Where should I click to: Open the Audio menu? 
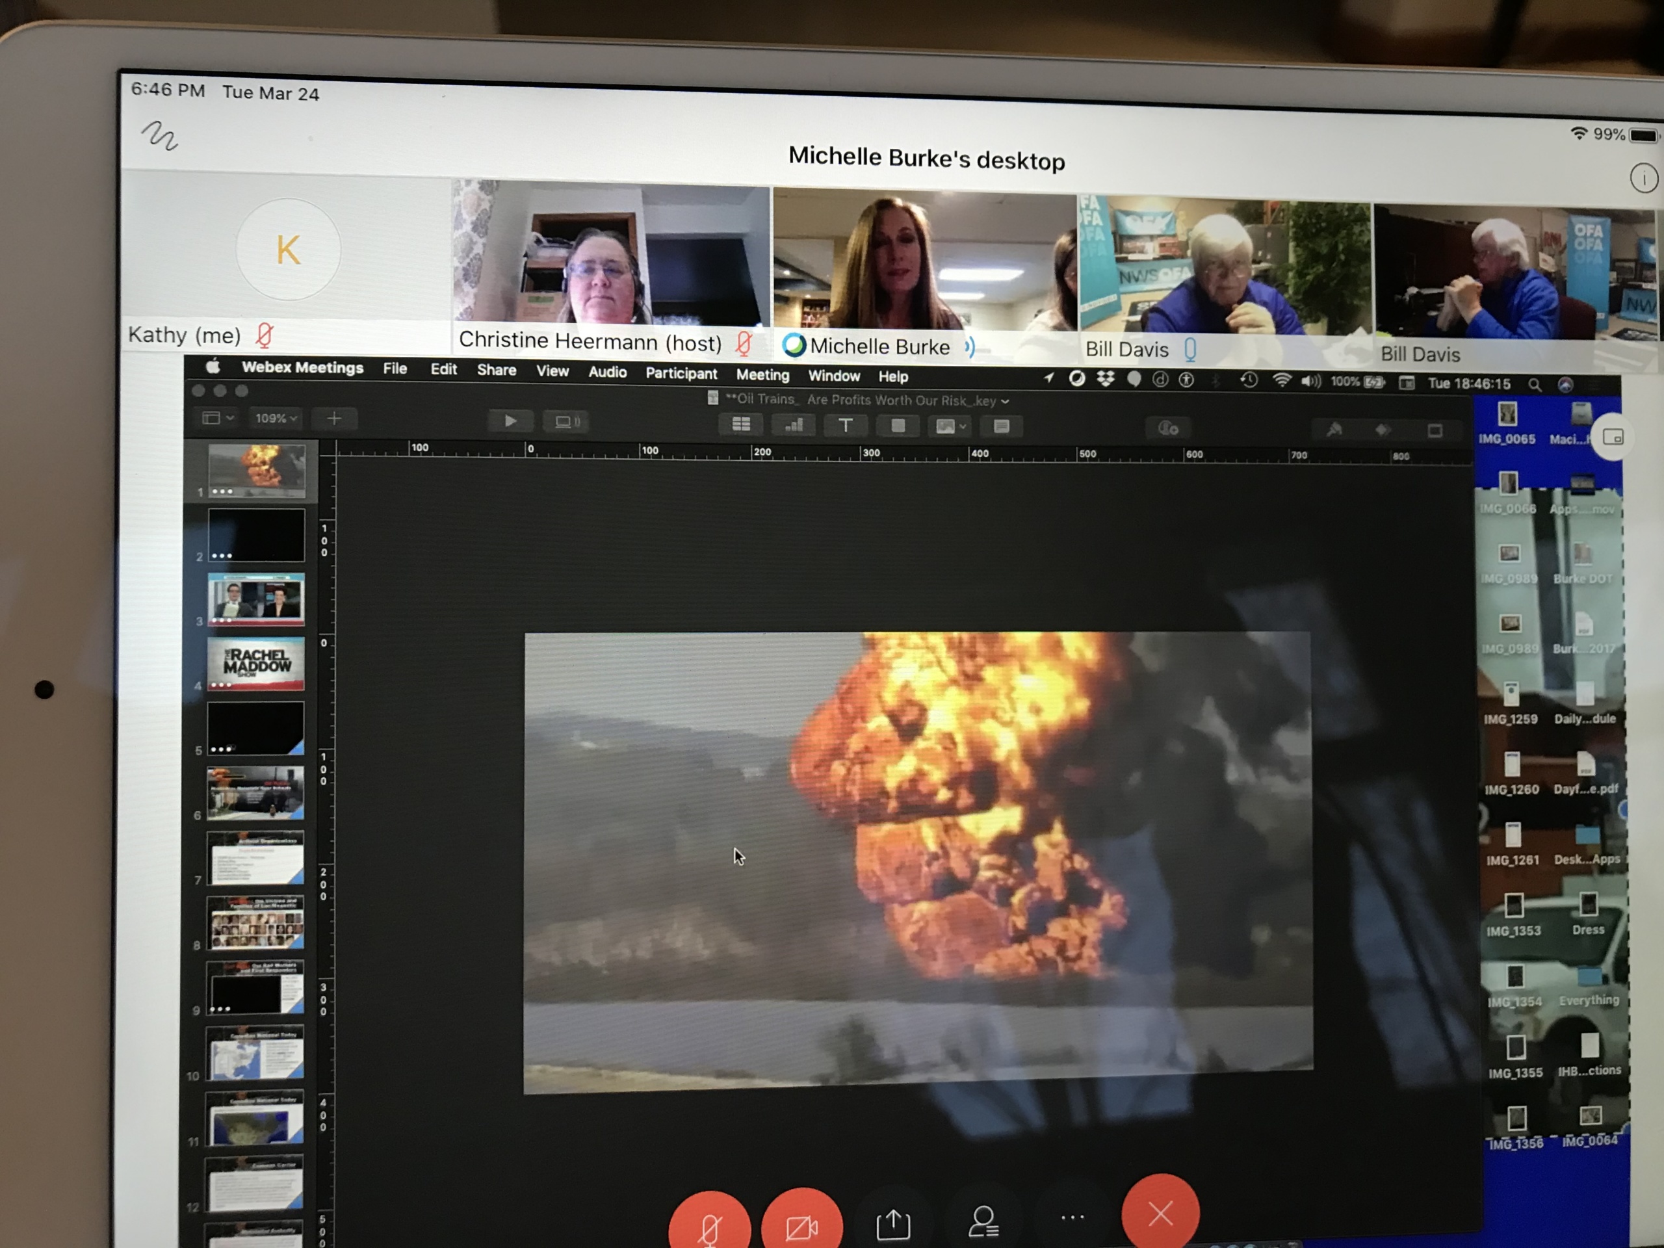click(x=607, y=372)
